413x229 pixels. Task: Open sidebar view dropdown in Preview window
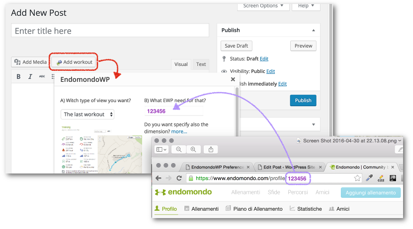pyautogui.click(x=161, y=149)
